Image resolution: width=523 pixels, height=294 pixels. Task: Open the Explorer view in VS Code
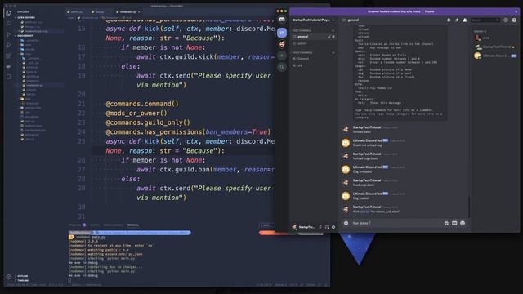(x=9, y=13)
